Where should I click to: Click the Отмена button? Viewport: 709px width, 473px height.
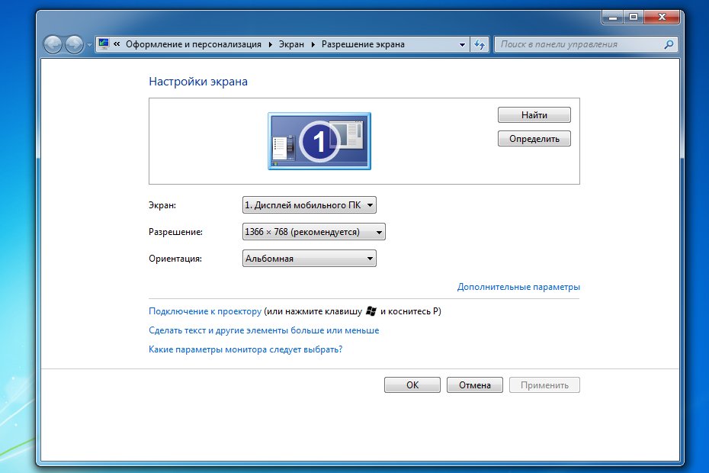(474, 385)
